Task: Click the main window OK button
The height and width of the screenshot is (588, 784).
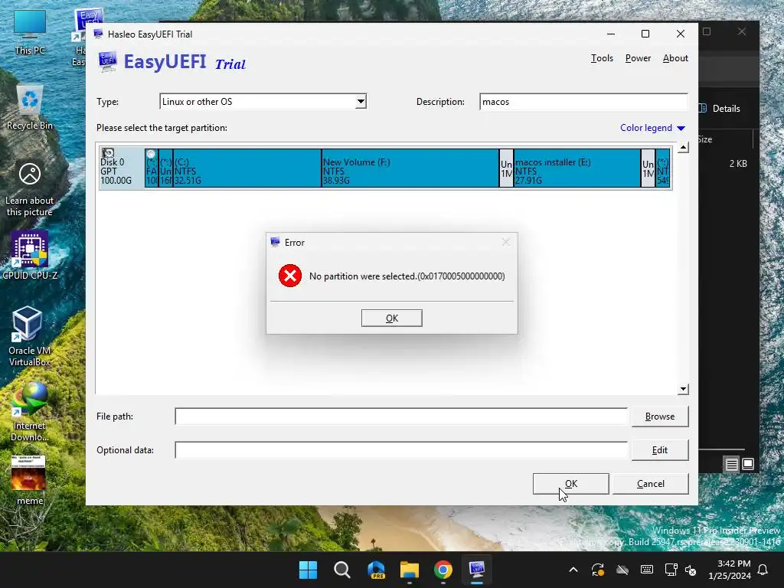Action: click(570, 484)
